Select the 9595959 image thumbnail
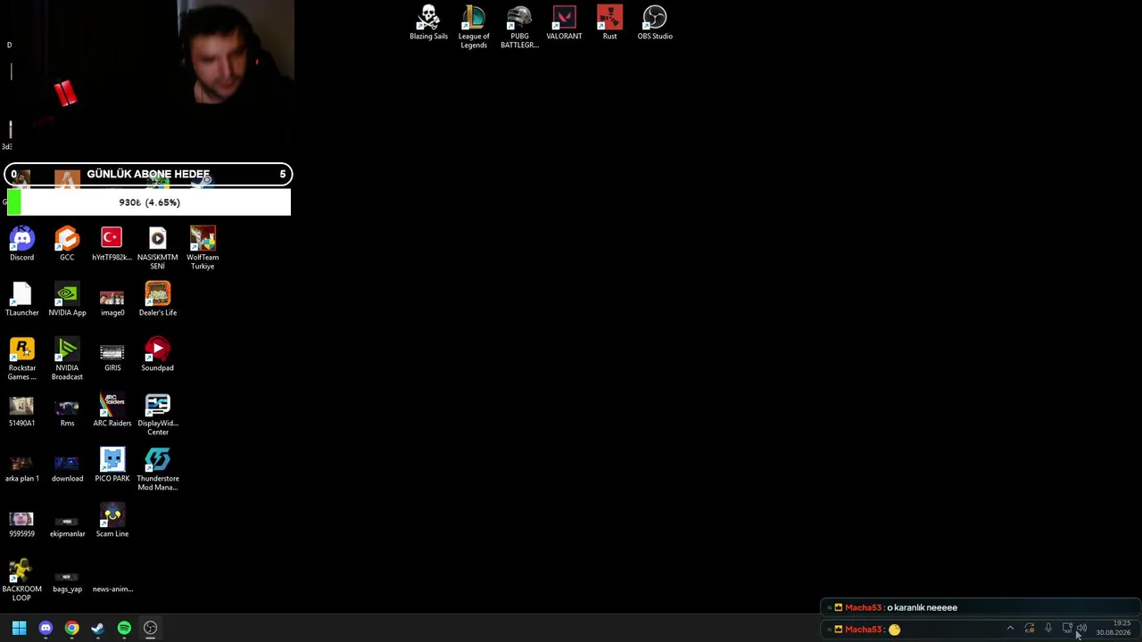The width and height of the screenshot is (1142, 642). pos(22,521)
